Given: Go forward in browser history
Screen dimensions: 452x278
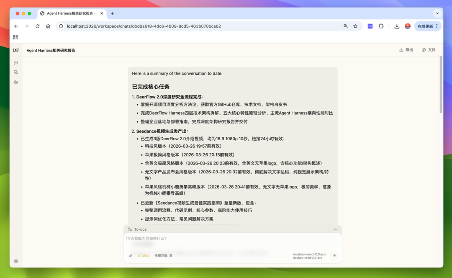Looking at the screenshot, I should pyautogui.click(x=27, y=26).
